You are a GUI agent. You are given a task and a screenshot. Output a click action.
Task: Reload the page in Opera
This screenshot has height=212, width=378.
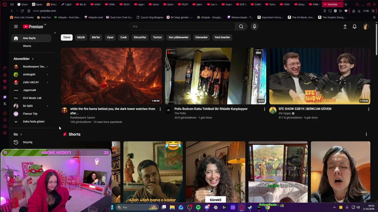(22, 11)
